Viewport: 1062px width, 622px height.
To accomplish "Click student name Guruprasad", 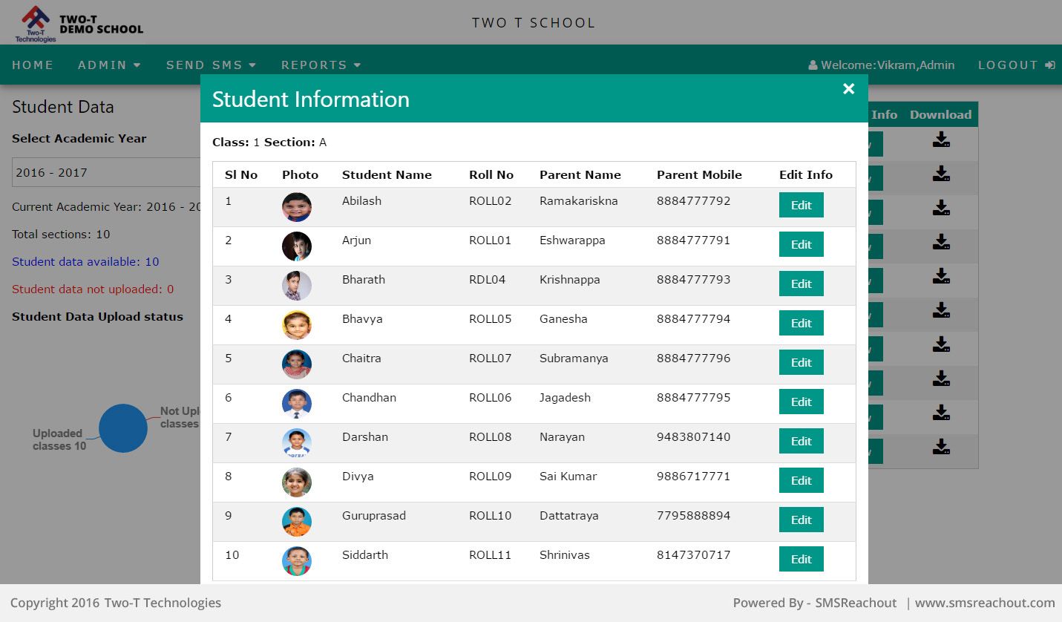I will coord(374,517).
